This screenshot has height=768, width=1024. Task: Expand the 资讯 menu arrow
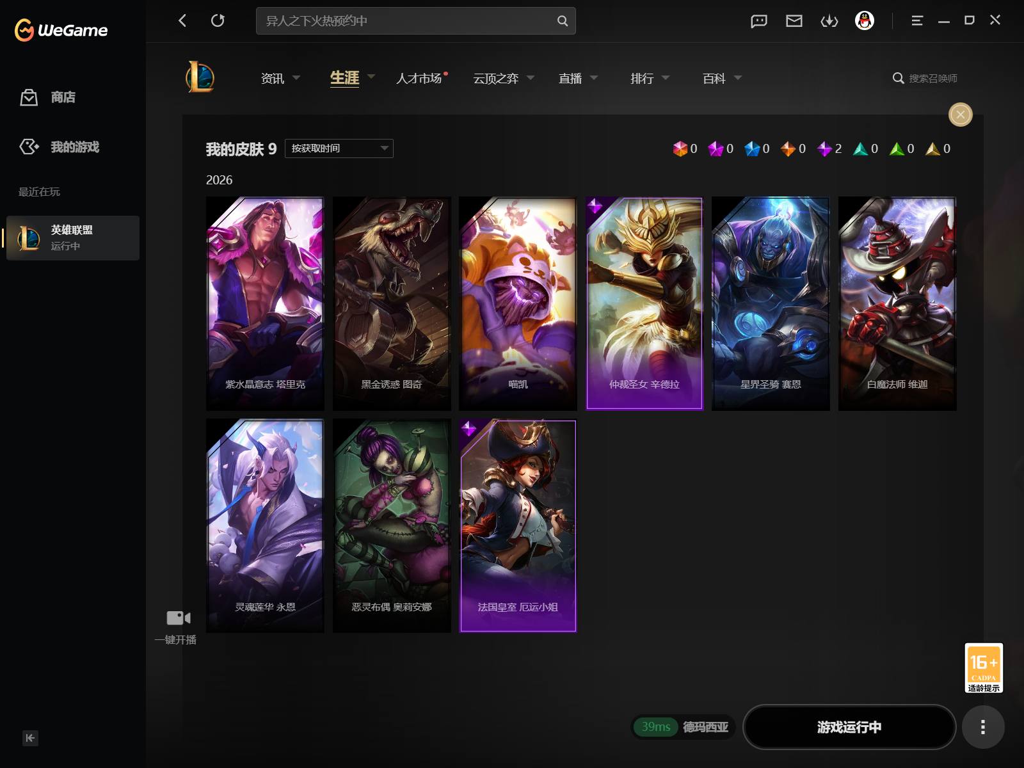pos(296,78)
